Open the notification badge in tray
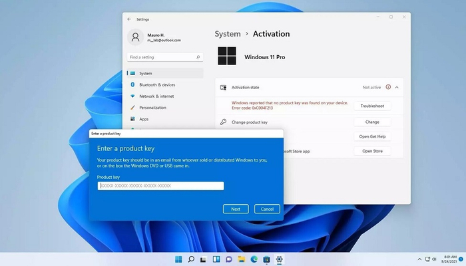 [461, 259]
